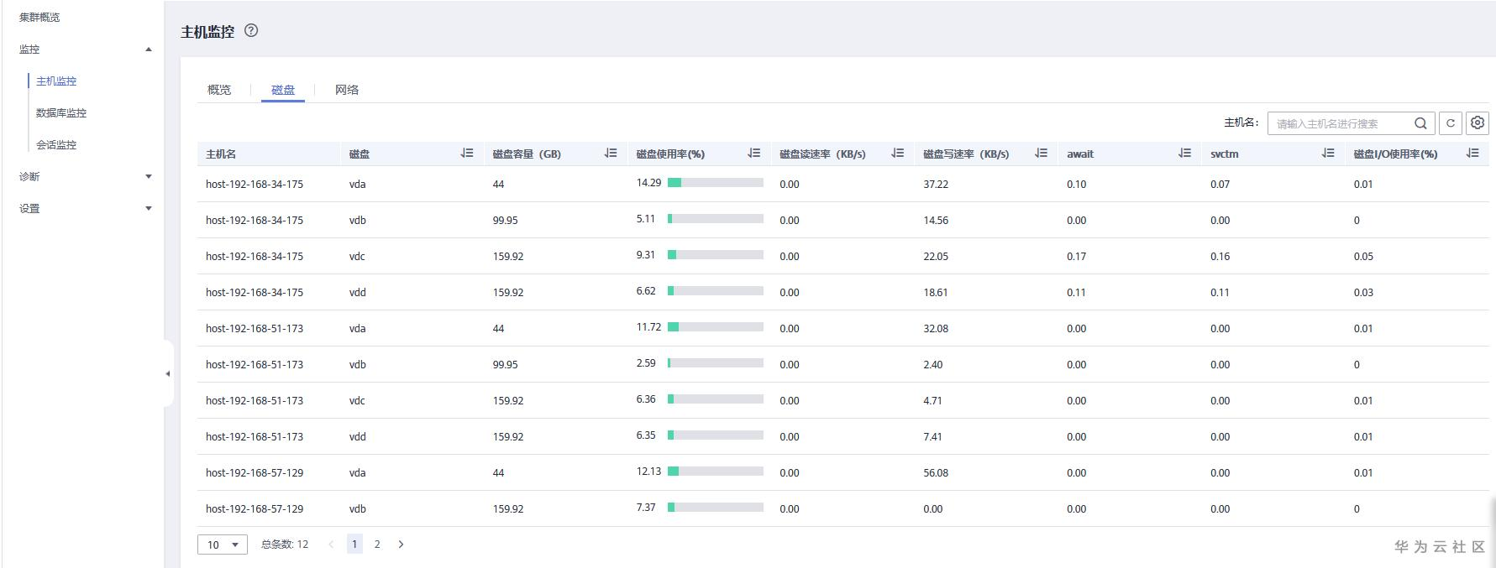Sort by 磁盘写速率 (KB/s) column
1496x568 pixels.
(x=1042, y=154)
